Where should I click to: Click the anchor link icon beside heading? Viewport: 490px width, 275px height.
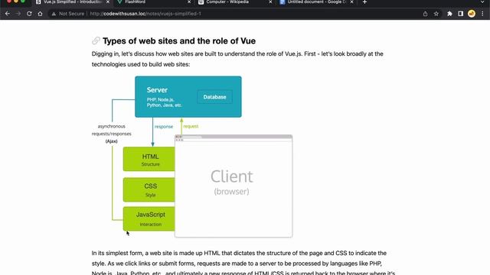(96, 40)
